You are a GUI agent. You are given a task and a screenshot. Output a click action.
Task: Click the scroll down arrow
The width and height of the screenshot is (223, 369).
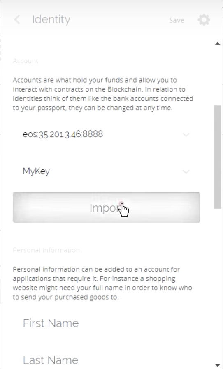point(218,365)
